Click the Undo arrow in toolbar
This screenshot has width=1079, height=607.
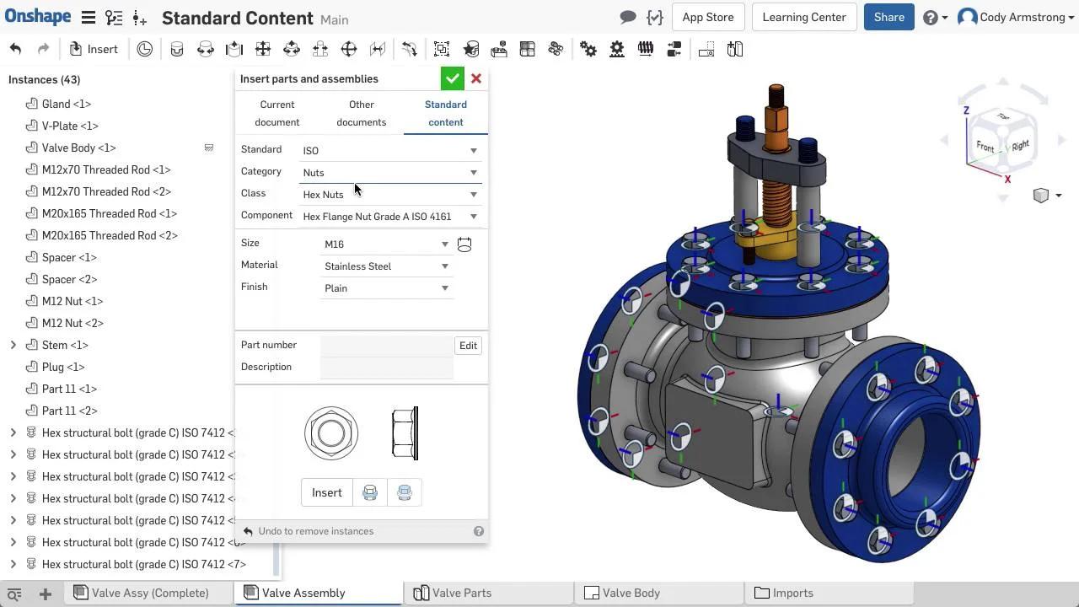pyautogui.click(x=15, y=50)
